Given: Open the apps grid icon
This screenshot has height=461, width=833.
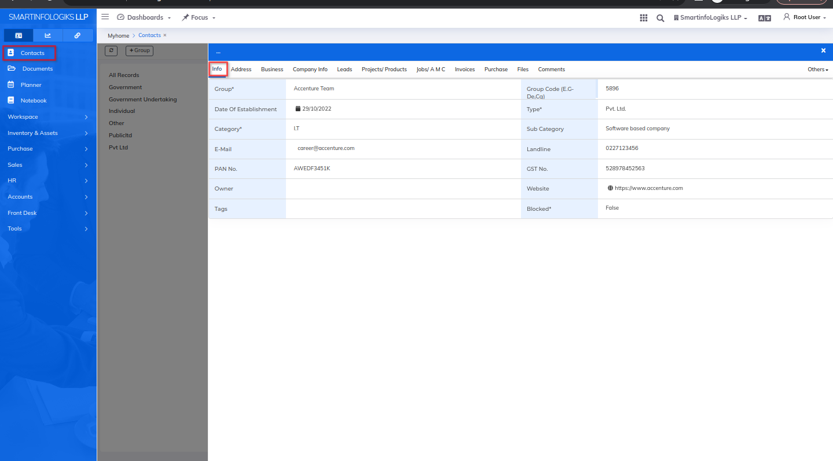Looking at the screenshot, I should [x=643, y=18].
